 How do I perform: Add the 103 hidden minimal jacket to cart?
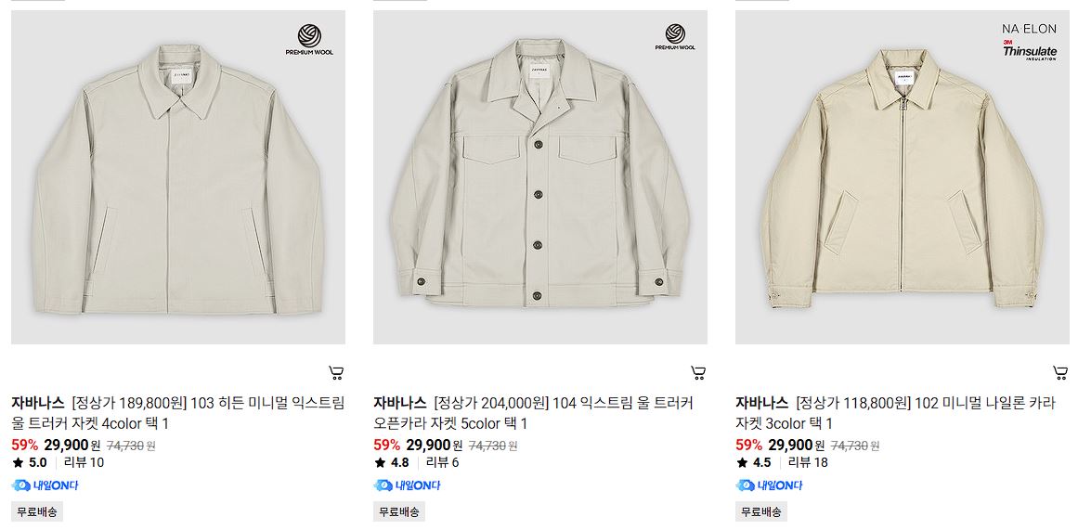point(336,373)
